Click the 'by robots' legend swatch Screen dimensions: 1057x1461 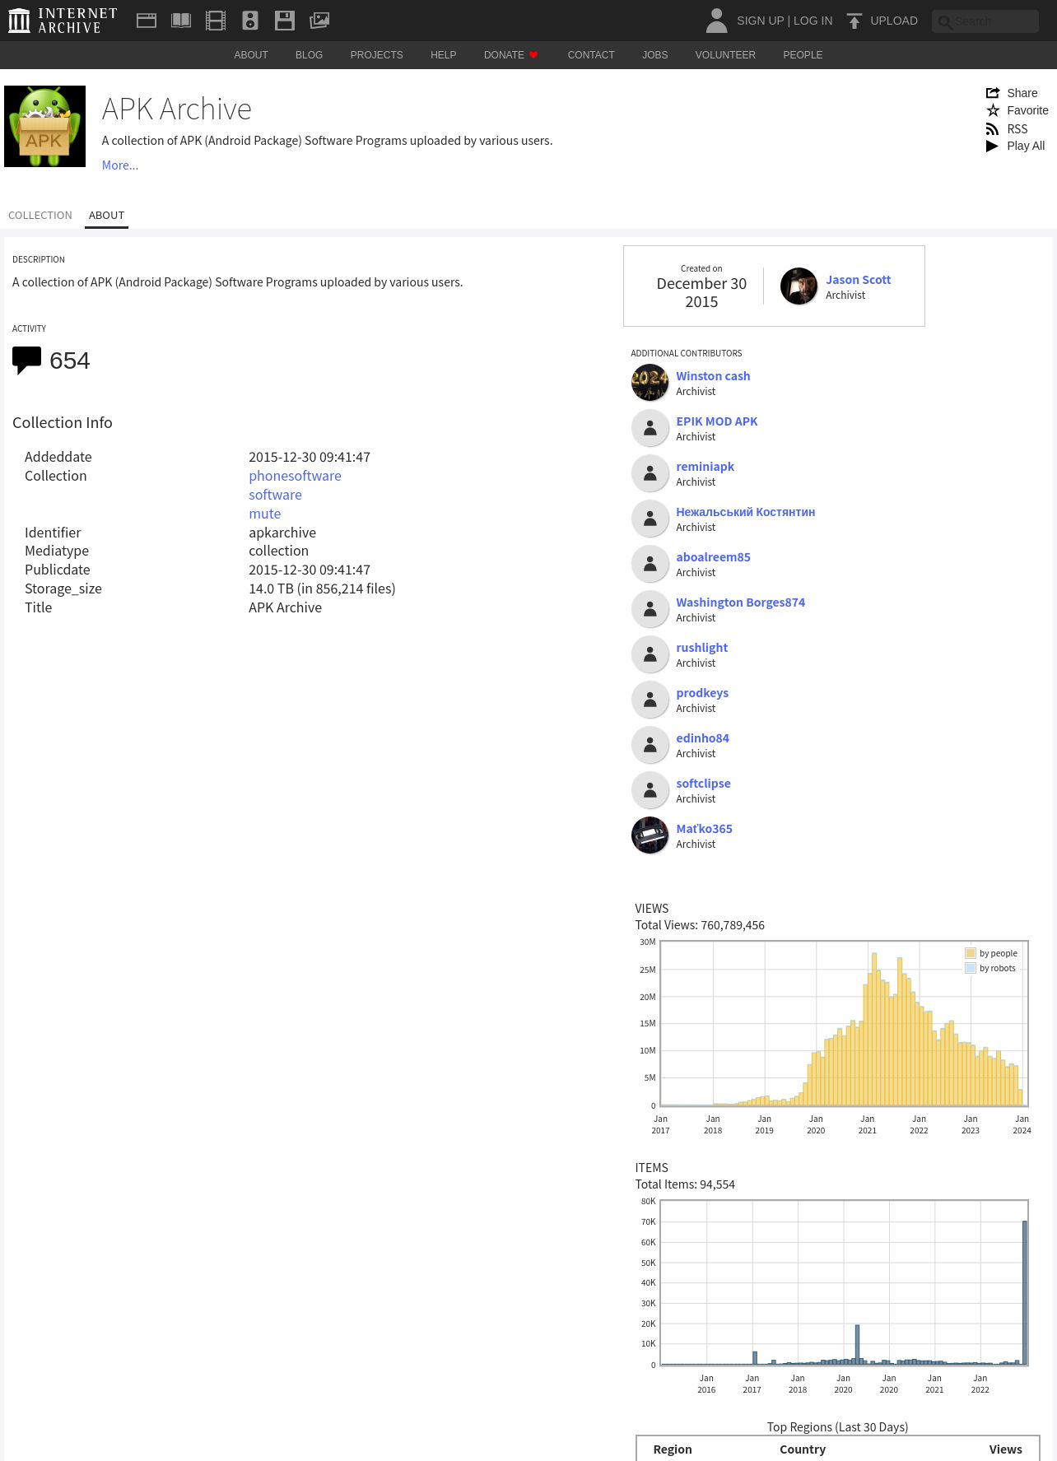970,968
